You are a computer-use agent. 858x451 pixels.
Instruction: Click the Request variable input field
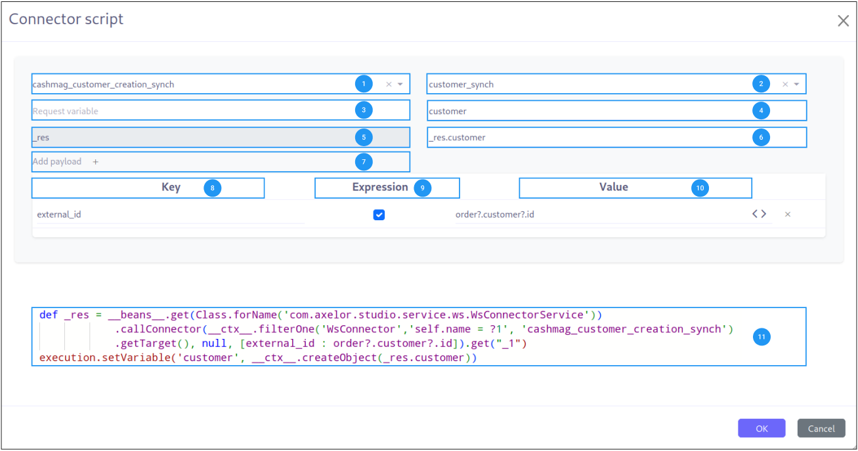coord(197,110)
